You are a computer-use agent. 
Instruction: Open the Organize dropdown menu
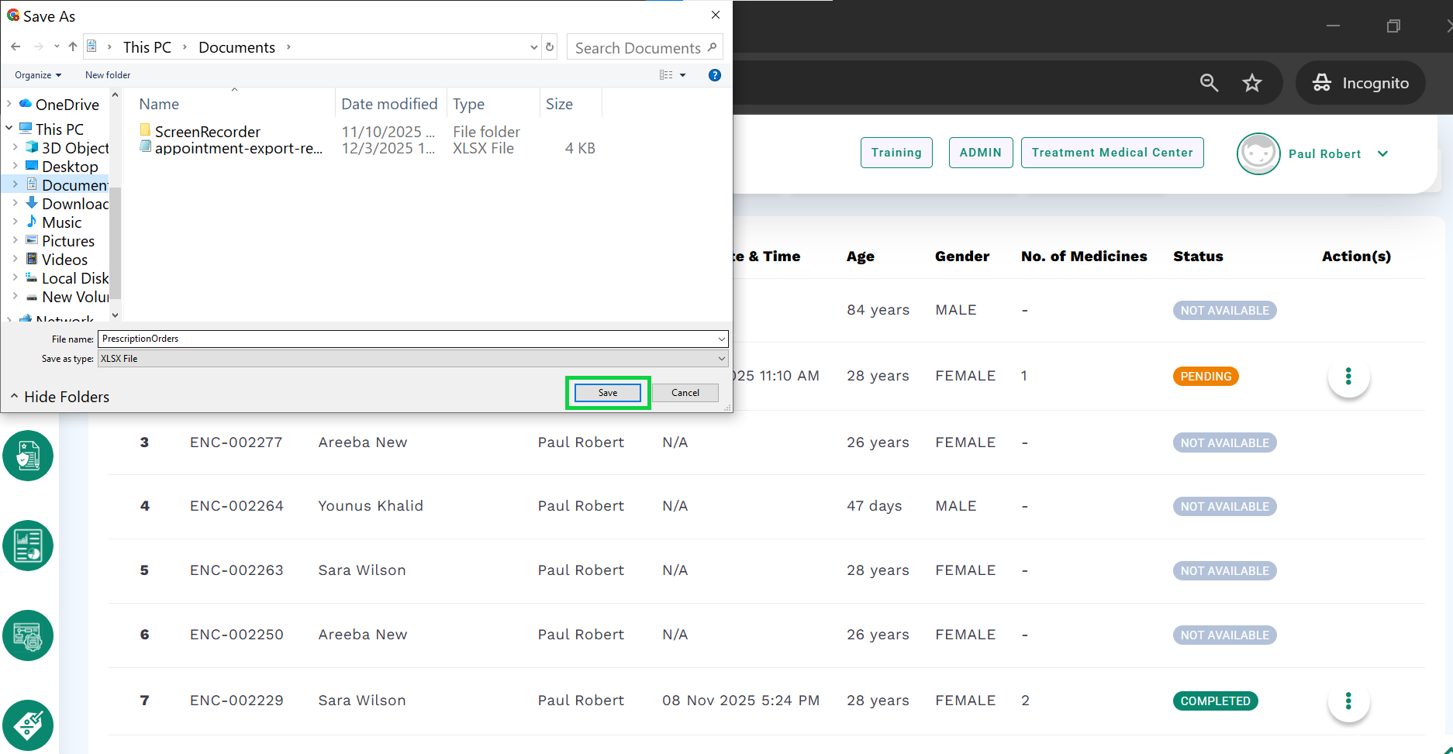tap(37, 75)
